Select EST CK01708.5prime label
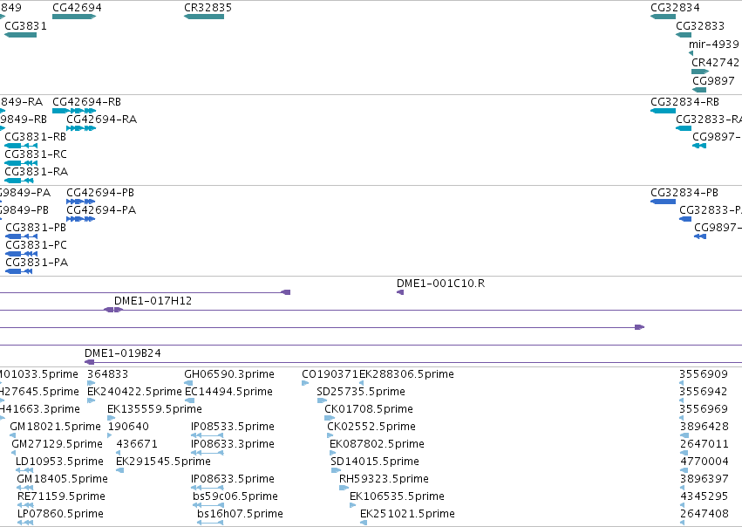Image resolution: width=742 pixels, height=527 pixels. click(x=369, y=409)
